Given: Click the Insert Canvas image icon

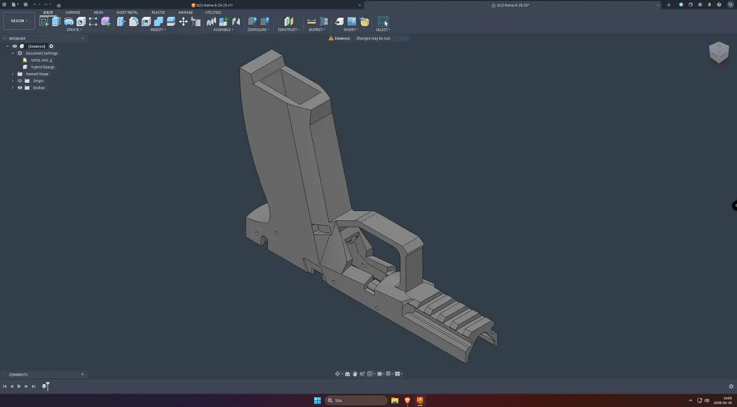Looking at the screenshot, I should coord(351,21).
